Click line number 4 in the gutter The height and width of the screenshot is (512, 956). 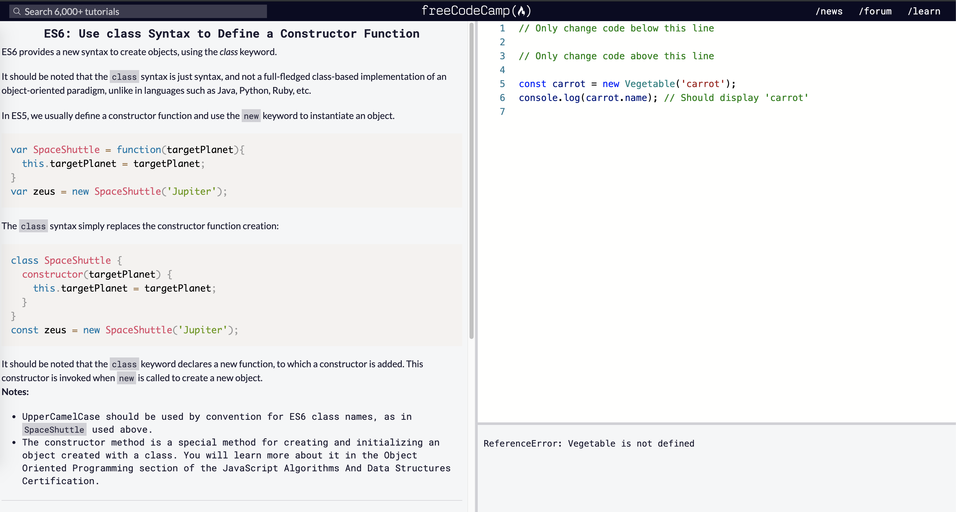click(x=502, y=70)
